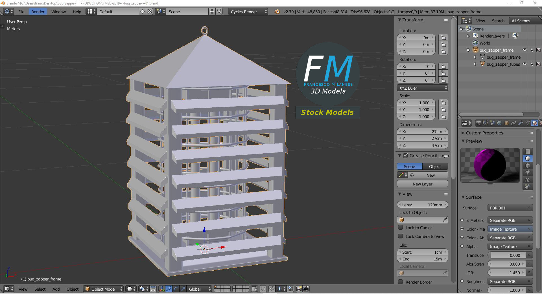The image size is (542, 294).
Task: Toggle selectability of bug_zapper_frame object
Action: 532,50
